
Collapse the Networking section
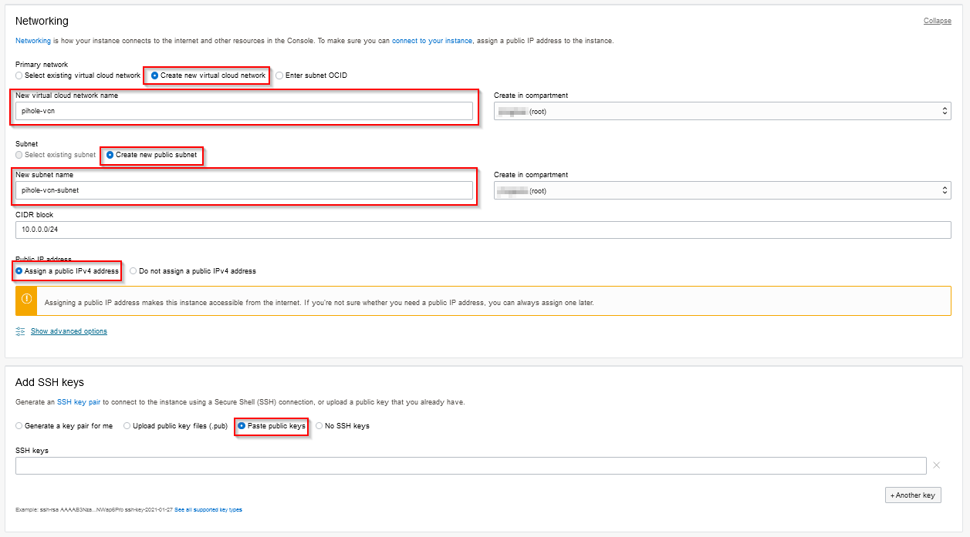pos(937,21)
